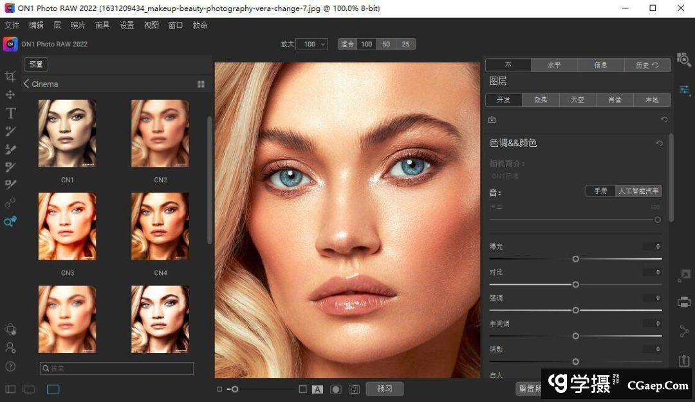Go back from the Cinema preset category
Image resolution: width=695 pixels, height=402 pixels.
26,84
